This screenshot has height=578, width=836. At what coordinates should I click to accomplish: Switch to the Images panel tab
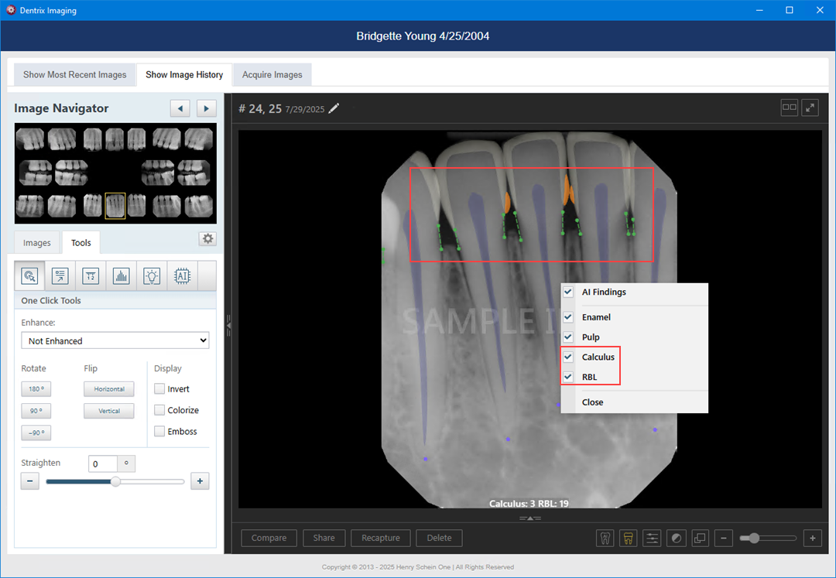click(x=37, y=243)
